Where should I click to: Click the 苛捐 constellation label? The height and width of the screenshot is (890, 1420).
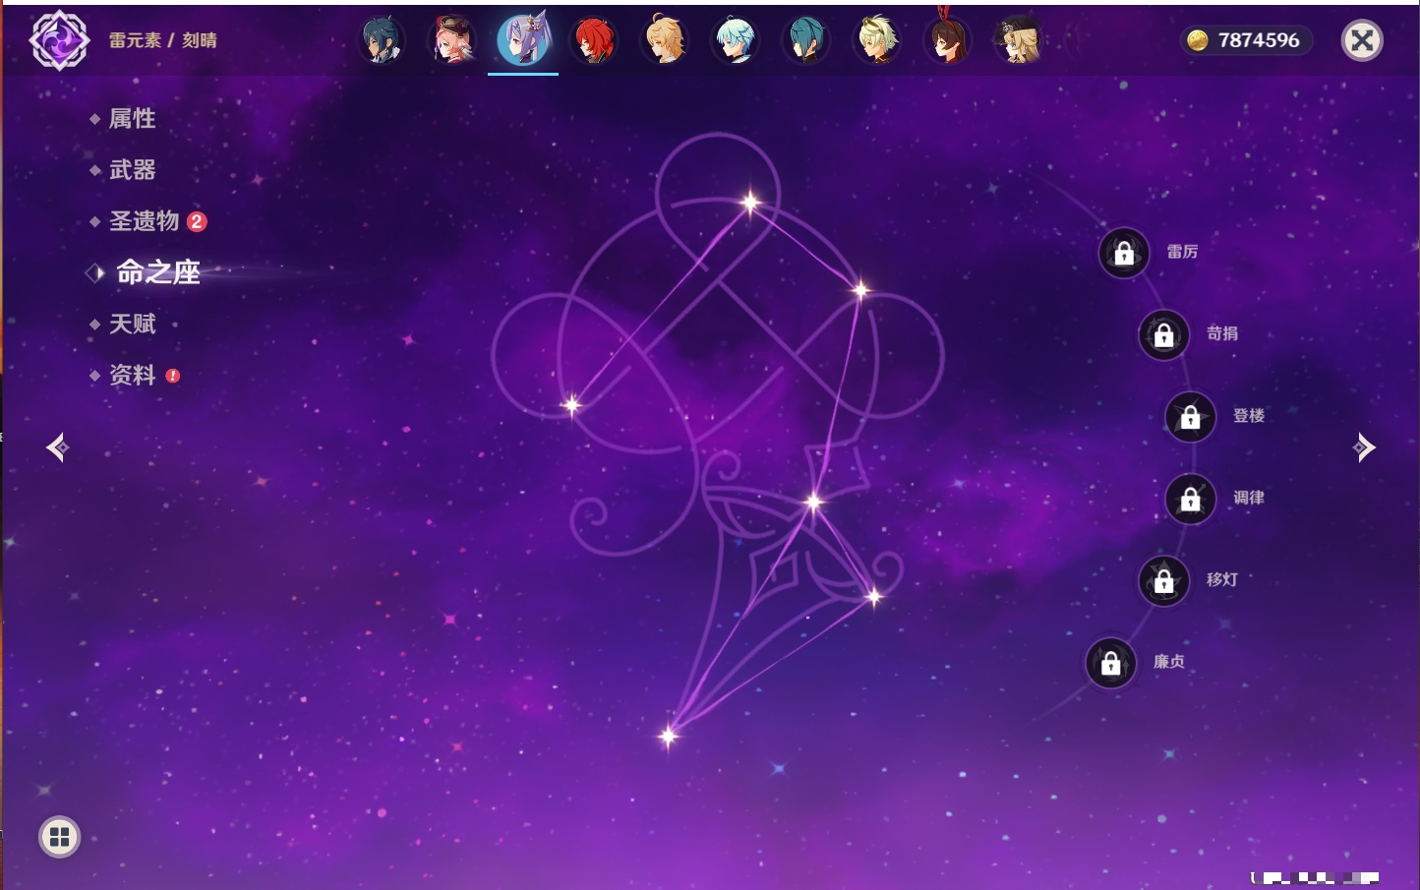[x=1222, y=333]
